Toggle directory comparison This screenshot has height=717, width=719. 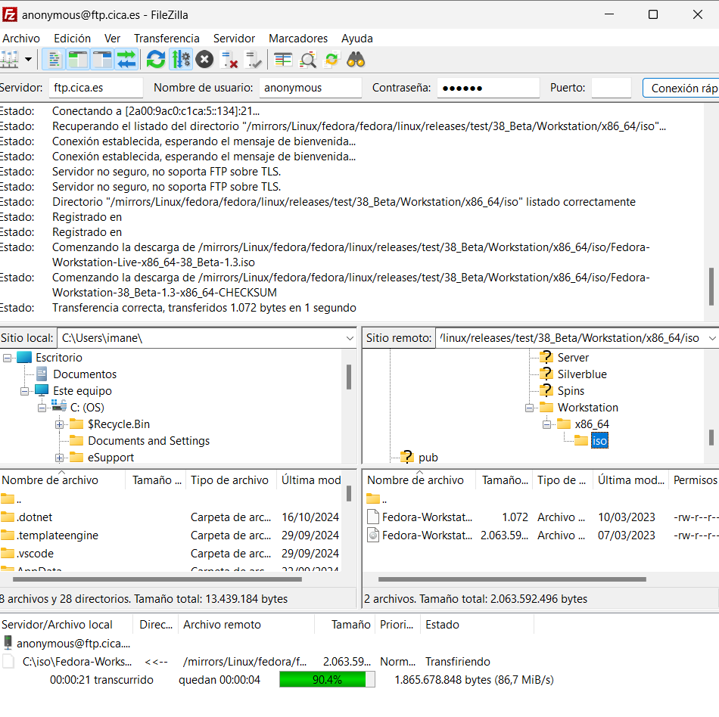point(307,59)
